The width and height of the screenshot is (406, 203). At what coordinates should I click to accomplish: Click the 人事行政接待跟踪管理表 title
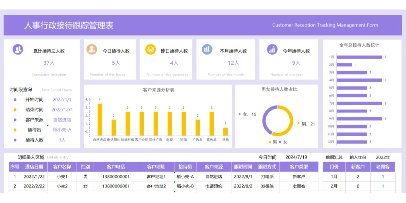click(x=69, y=25)
